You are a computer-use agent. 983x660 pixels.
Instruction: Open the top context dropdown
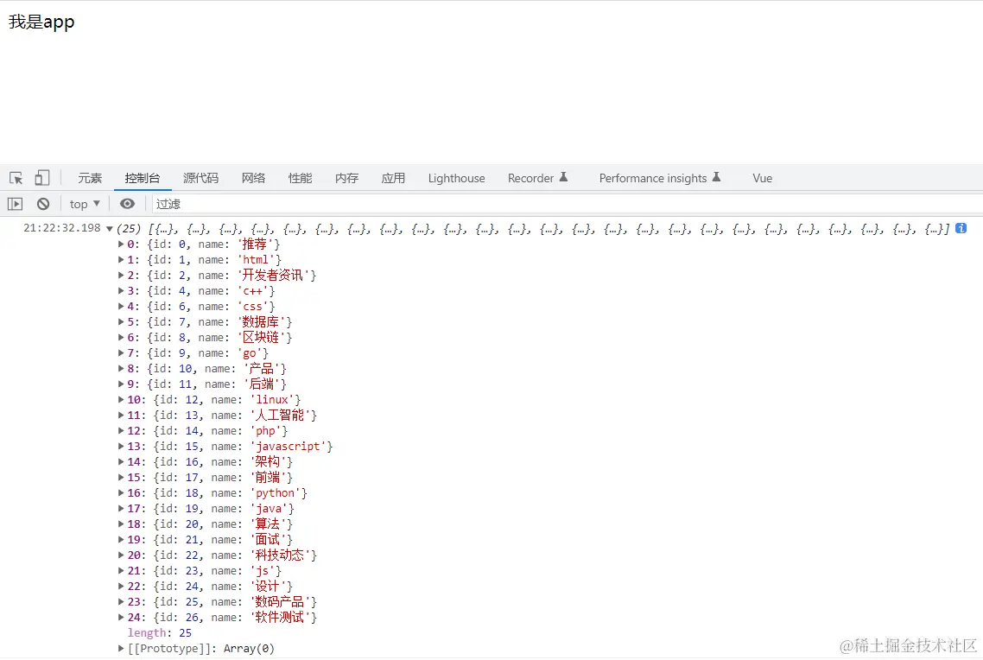(x=85, y=204)
